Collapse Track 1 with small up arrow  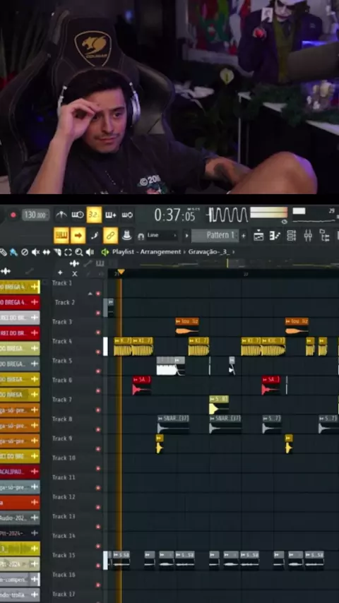[x=90, y=294]
